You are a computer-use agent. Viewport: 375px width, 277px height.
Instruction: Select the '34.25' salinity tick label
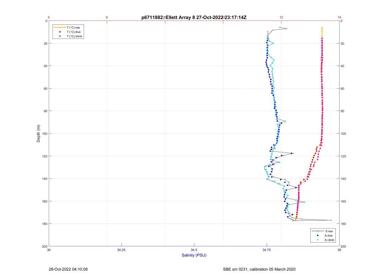(x=122, y=250)
